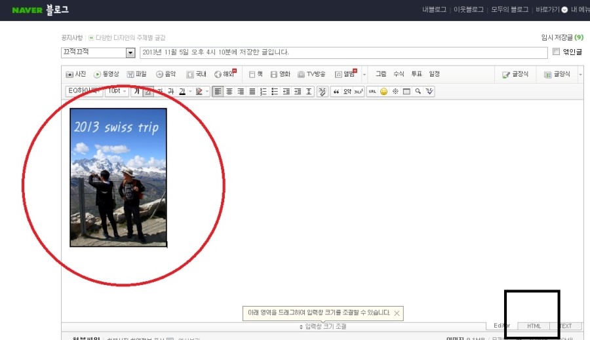Open the 그림 drawing tool
Image resolution: width=590 pixels, height=340 pixels.
tap(381, 74)
